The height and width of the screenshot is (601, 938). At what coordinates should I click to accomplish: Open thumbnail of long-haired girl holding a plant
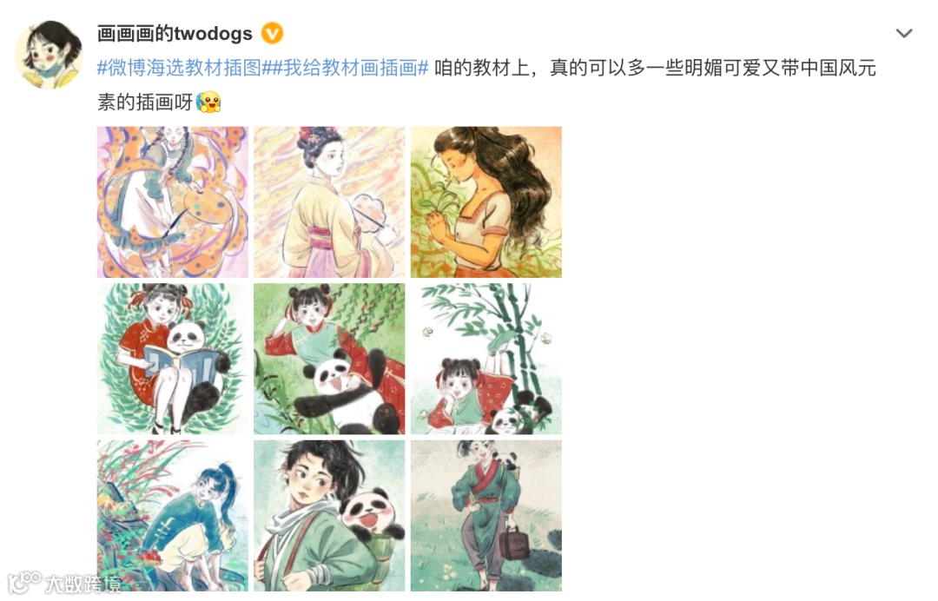[x=486, y=202]
